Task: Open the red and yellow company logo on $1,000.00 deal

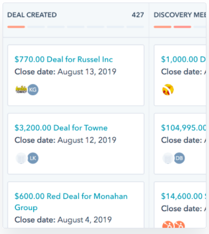Action: click(168, 90)
